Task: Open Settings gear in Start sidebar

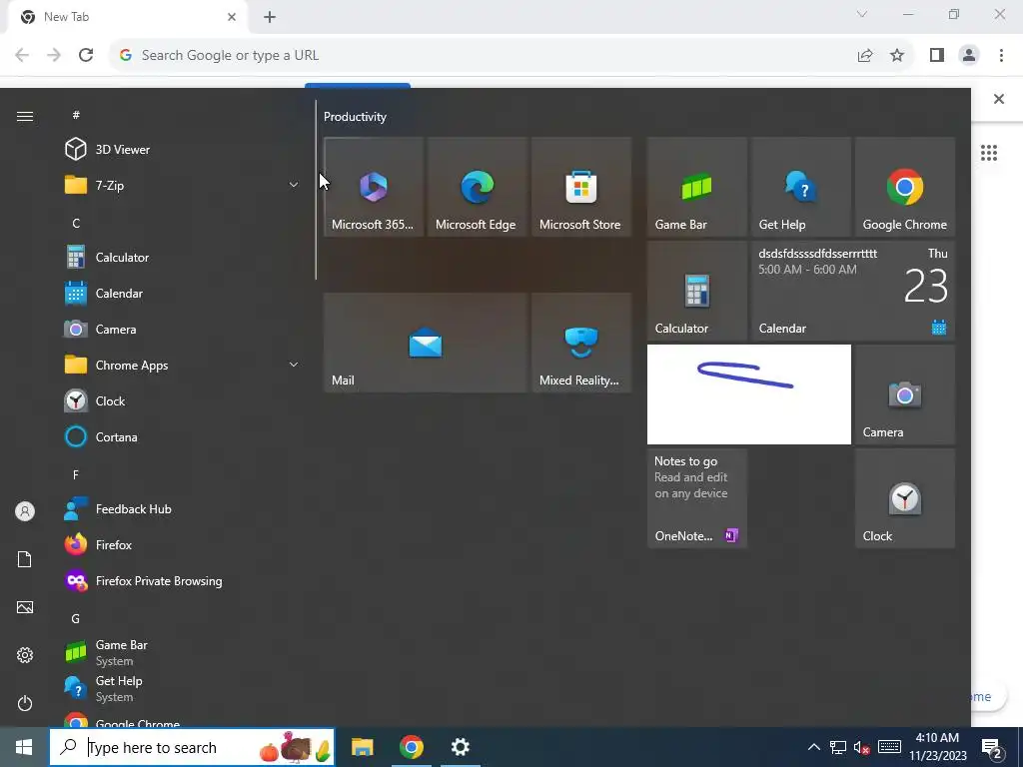Action: pos(25,655)
